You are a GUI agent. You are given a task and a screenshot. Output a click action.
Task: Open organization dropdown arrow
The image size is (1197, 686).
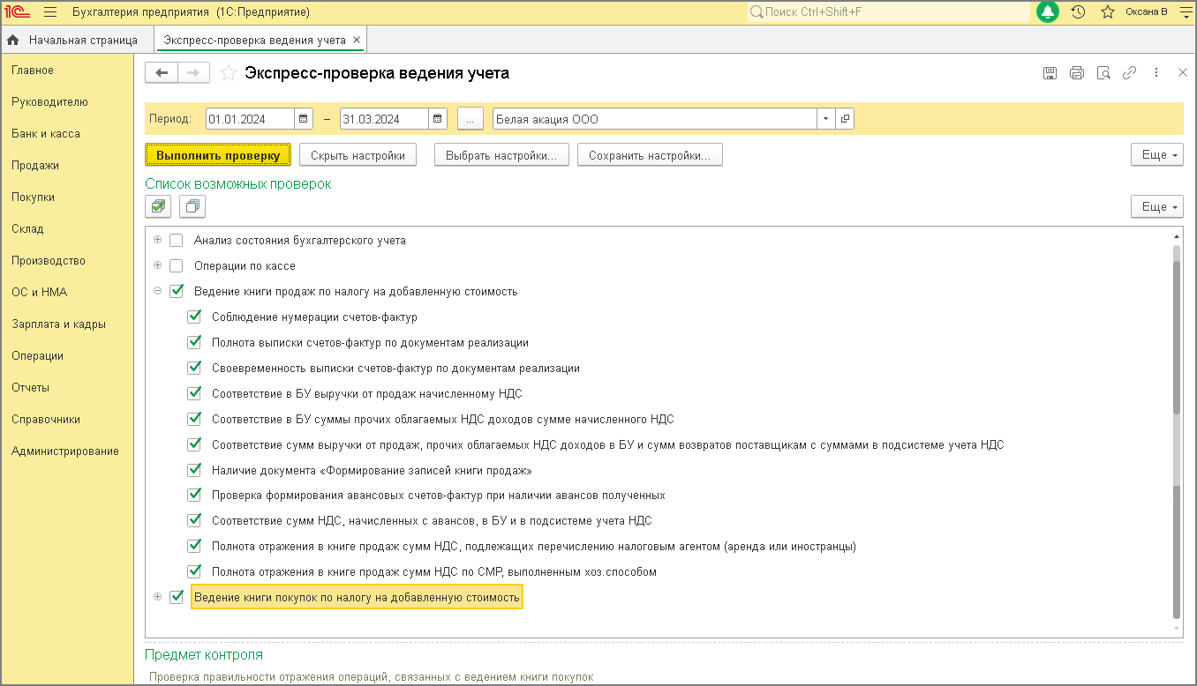coord(825,119)
